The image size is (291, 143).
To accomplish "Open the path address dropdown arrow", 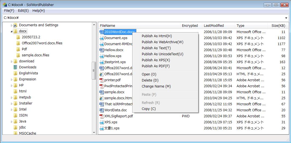I will pos(286,18).
